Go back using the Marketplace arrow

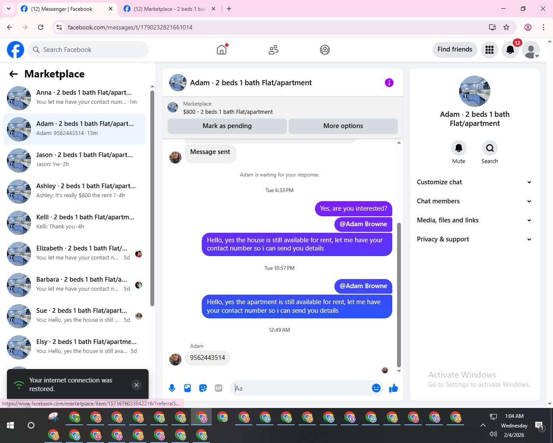[x=13, y=74]
